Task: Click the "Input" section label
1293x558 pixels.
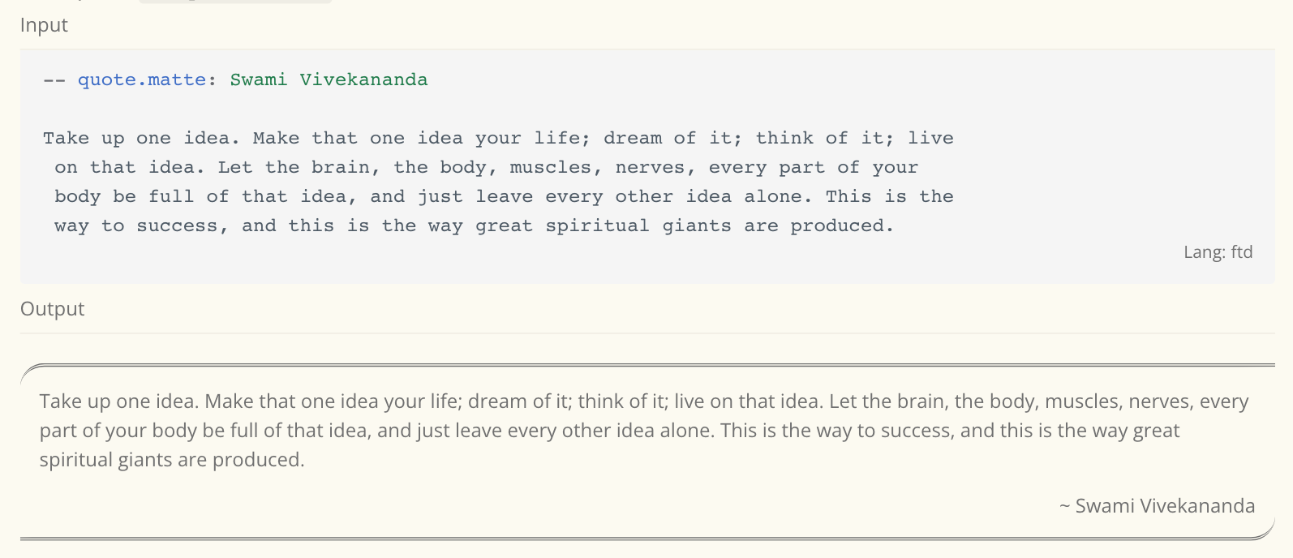Action: (x=44, y=25)
